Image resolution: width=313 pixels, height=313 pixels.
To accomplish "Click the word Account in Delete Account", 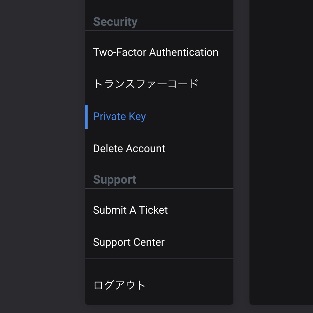I will pos(145,148).
